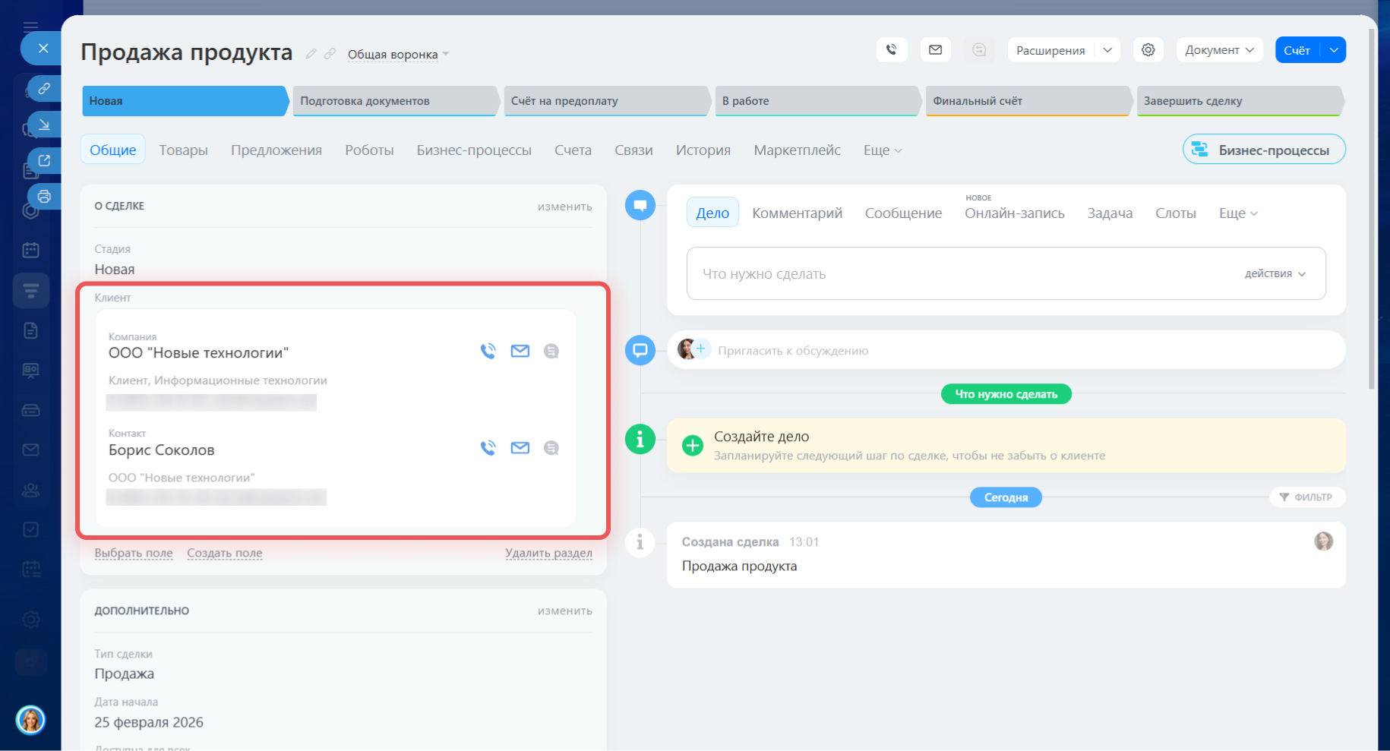
Task: Click the print icon in side panel
Action: coord(44,197)
